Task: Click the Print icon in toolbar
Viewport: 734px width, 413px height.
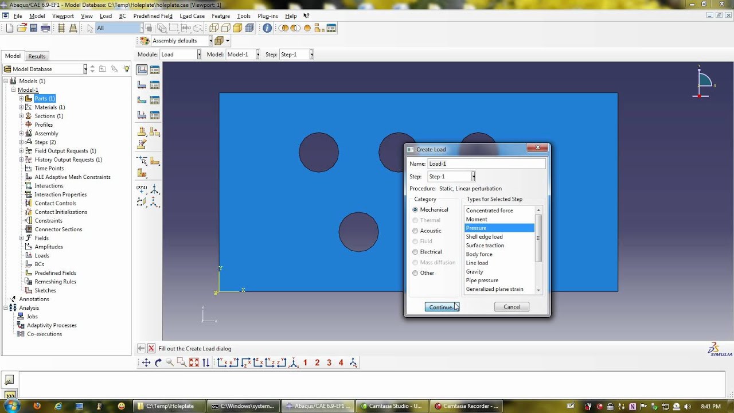Action: (x=45, y=28)
